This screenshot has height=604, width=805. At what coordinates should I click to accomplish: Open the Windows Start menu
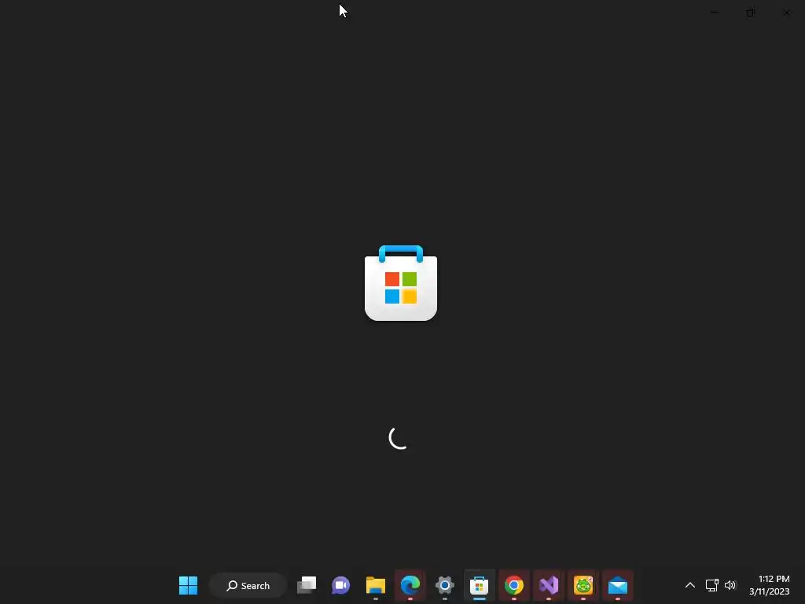point(188,585)
